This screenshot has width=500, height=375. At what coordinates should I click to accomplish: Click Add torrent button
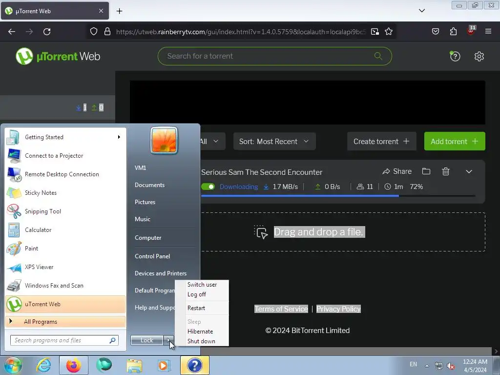tap(455, 141)
